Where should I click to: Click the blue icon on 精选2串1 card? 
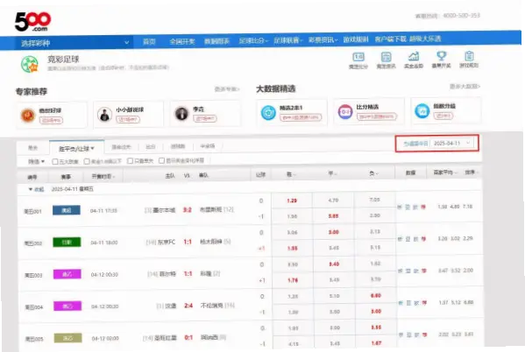click(x=268, y=113)
